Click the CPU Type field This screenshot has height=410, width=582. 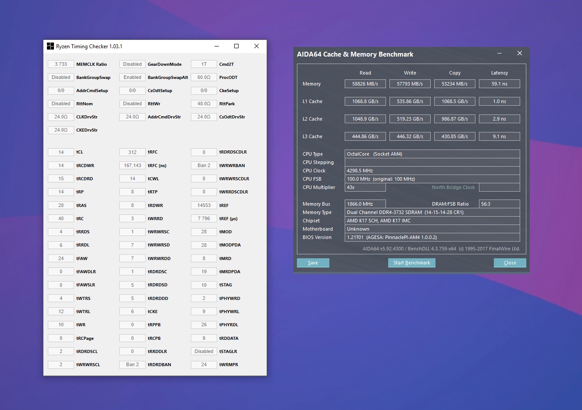pos(432,154)
